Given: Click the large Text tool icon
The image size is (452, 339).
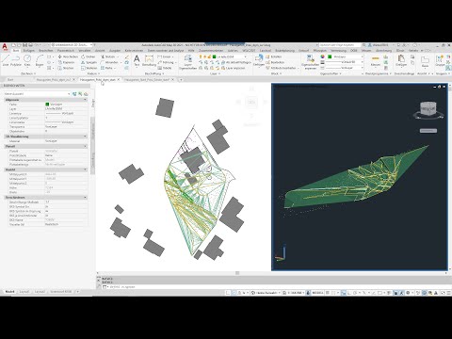Looking at the screenshot, I should (x=137, y=60).
